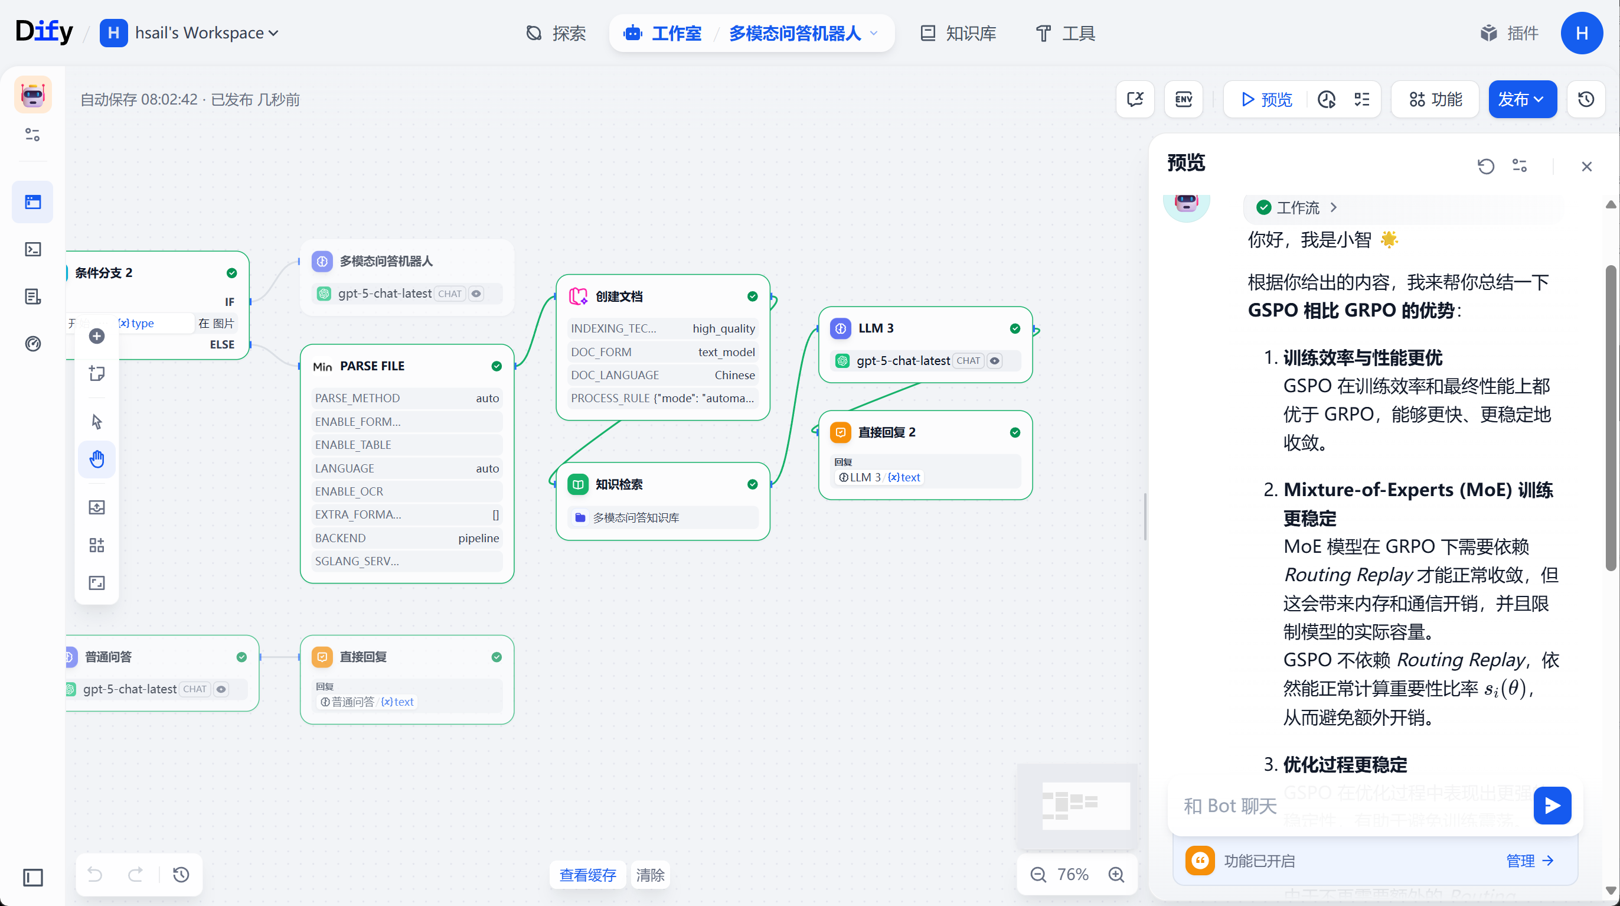Restart the preview conversation
1620x906 pixels.
[1486, 166]
